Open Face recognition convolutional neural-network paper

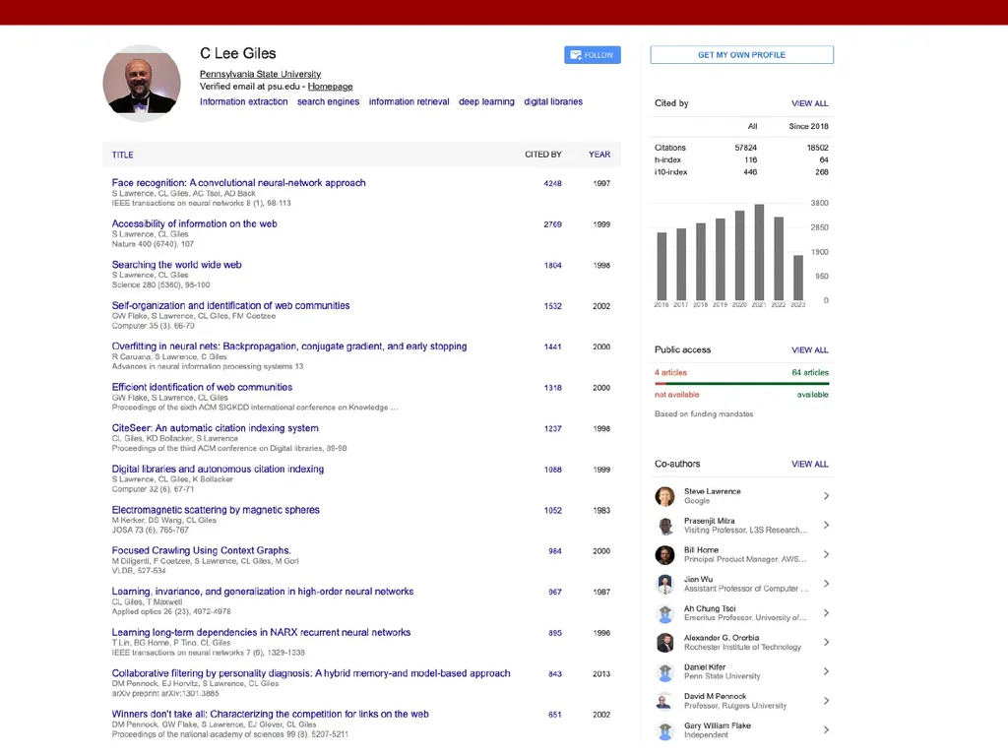coord(238,183)
